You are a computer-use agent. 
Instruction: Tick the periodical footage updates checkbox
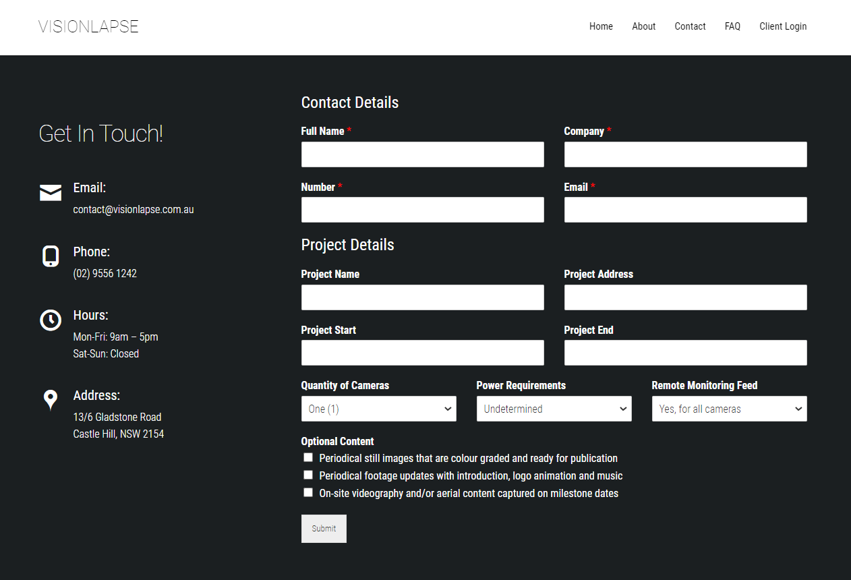point(308,475)
